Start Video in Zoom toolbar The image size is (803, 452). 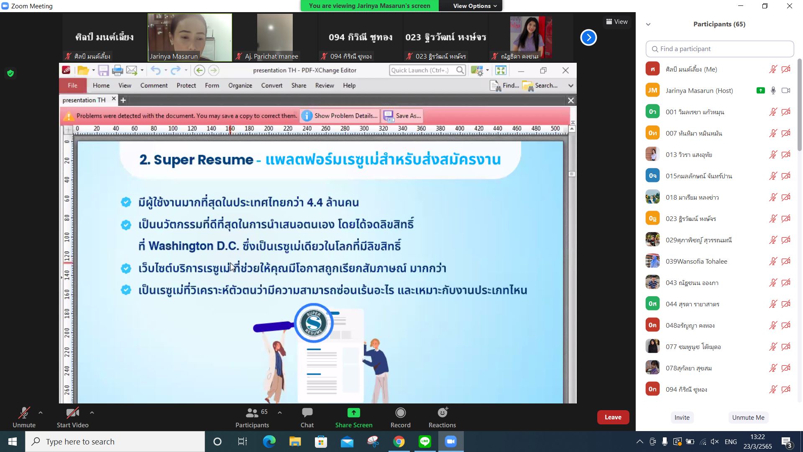[x=73, y=418]
